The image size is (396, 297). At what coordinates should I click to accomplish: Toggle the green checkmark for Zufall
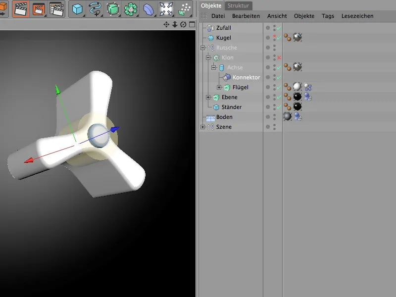279,28
